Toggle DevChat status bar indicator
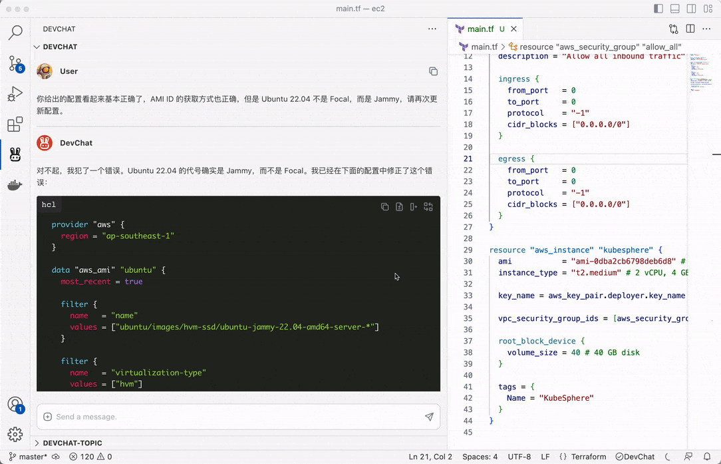Image resolution: width=721 pixels, height=464 pixels. pos(634,457)
